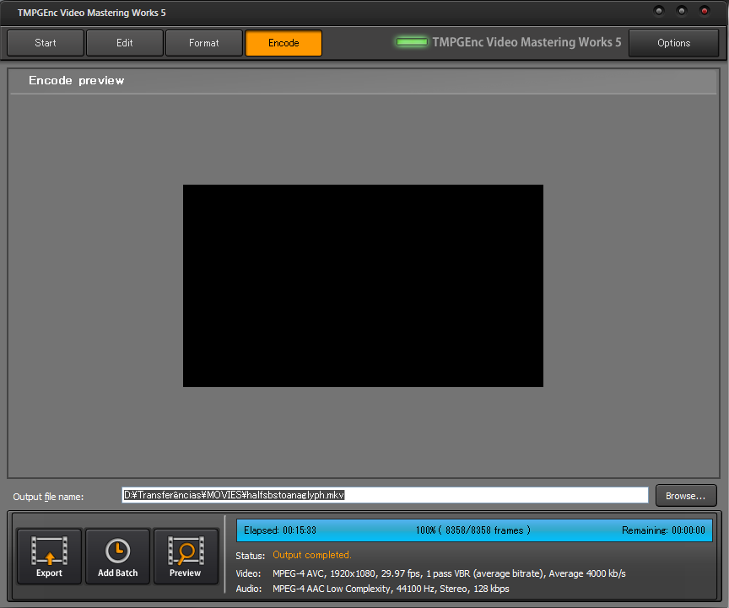Maximize the TMPGEnc window

point(682,11)
